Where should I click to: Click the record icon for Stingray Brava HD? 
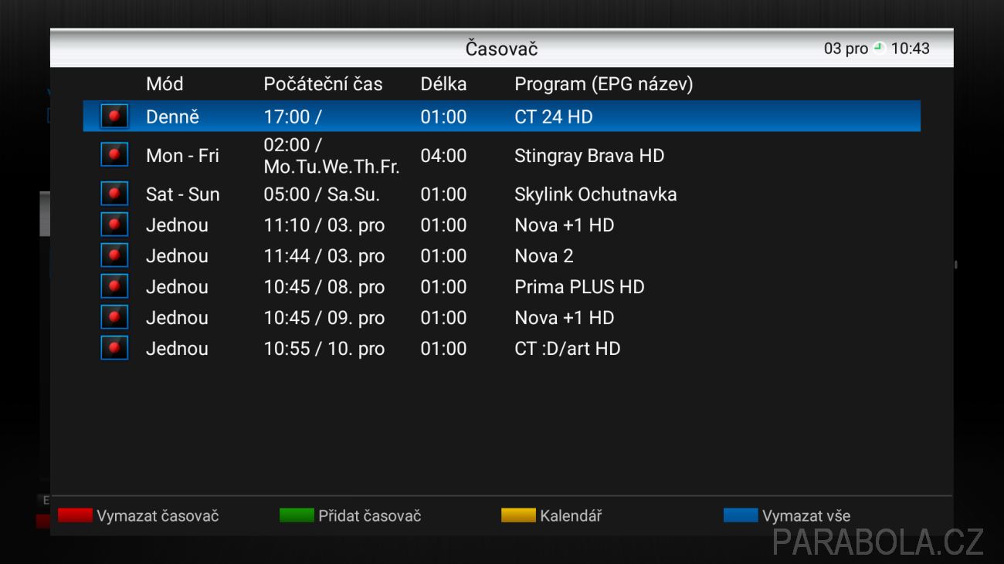point(114,155)
